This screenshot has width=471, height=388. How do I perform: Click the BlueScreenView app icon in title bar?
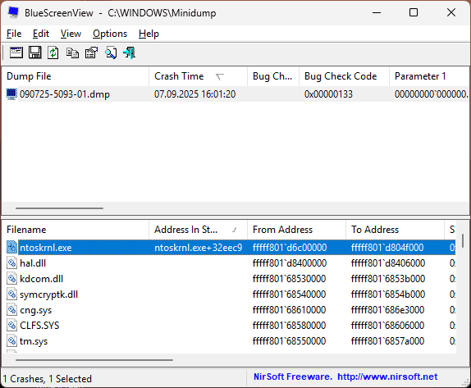[x=13, y=12]
